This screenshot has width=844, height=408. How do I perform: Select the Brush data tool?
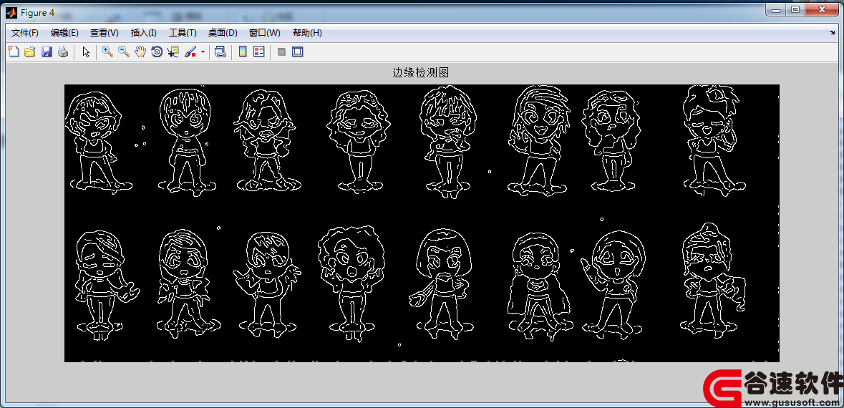click(x=190, y=52)
